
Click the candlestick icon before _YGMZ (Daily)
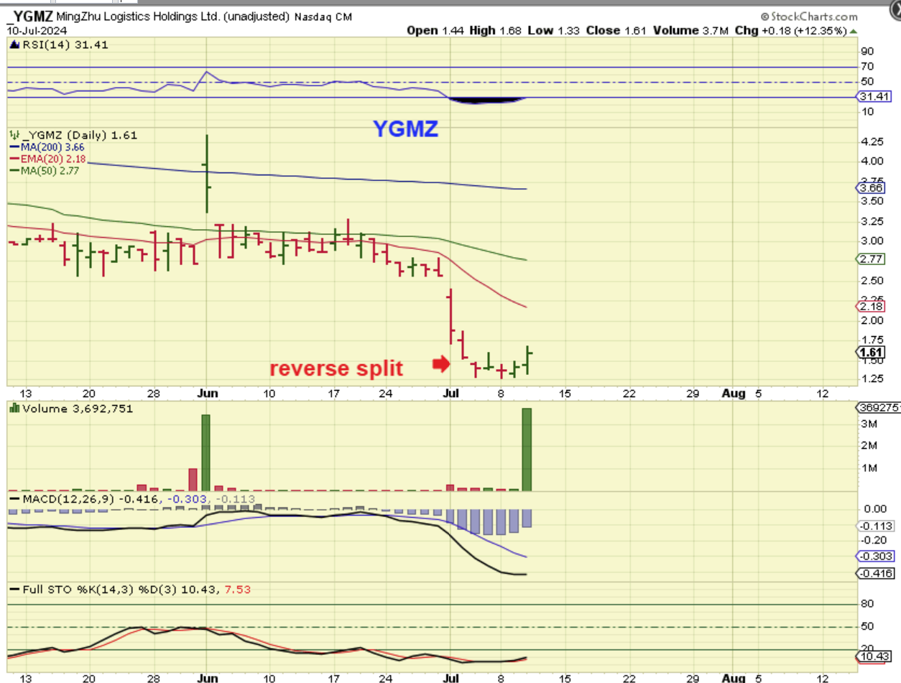(x=13, y=135)
